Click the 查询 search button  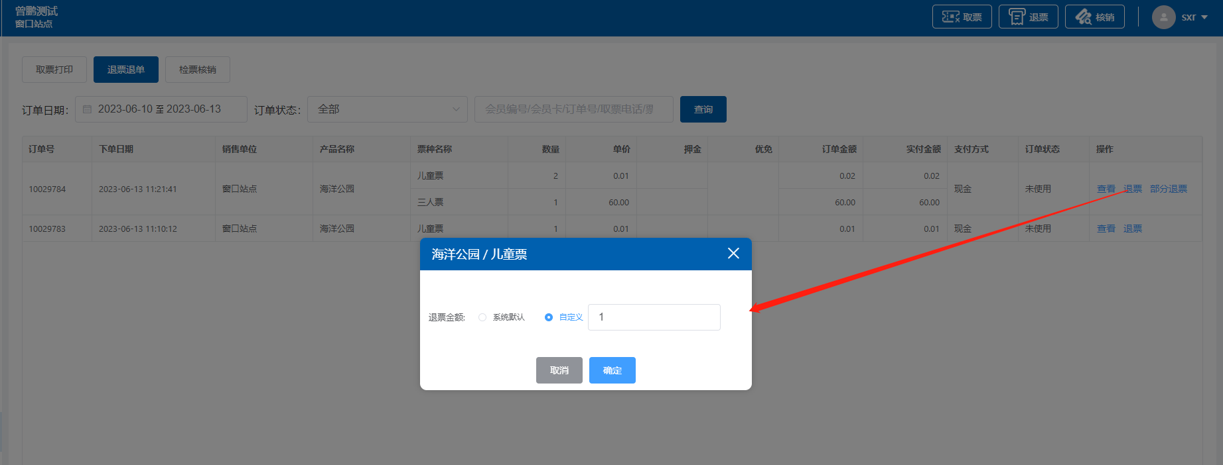(x=703, y=109)
